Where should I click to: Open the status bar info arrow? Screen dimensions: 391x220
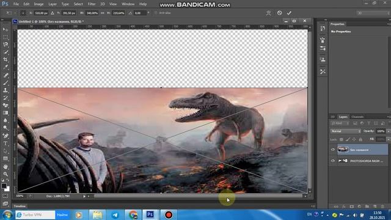[84, 196]
